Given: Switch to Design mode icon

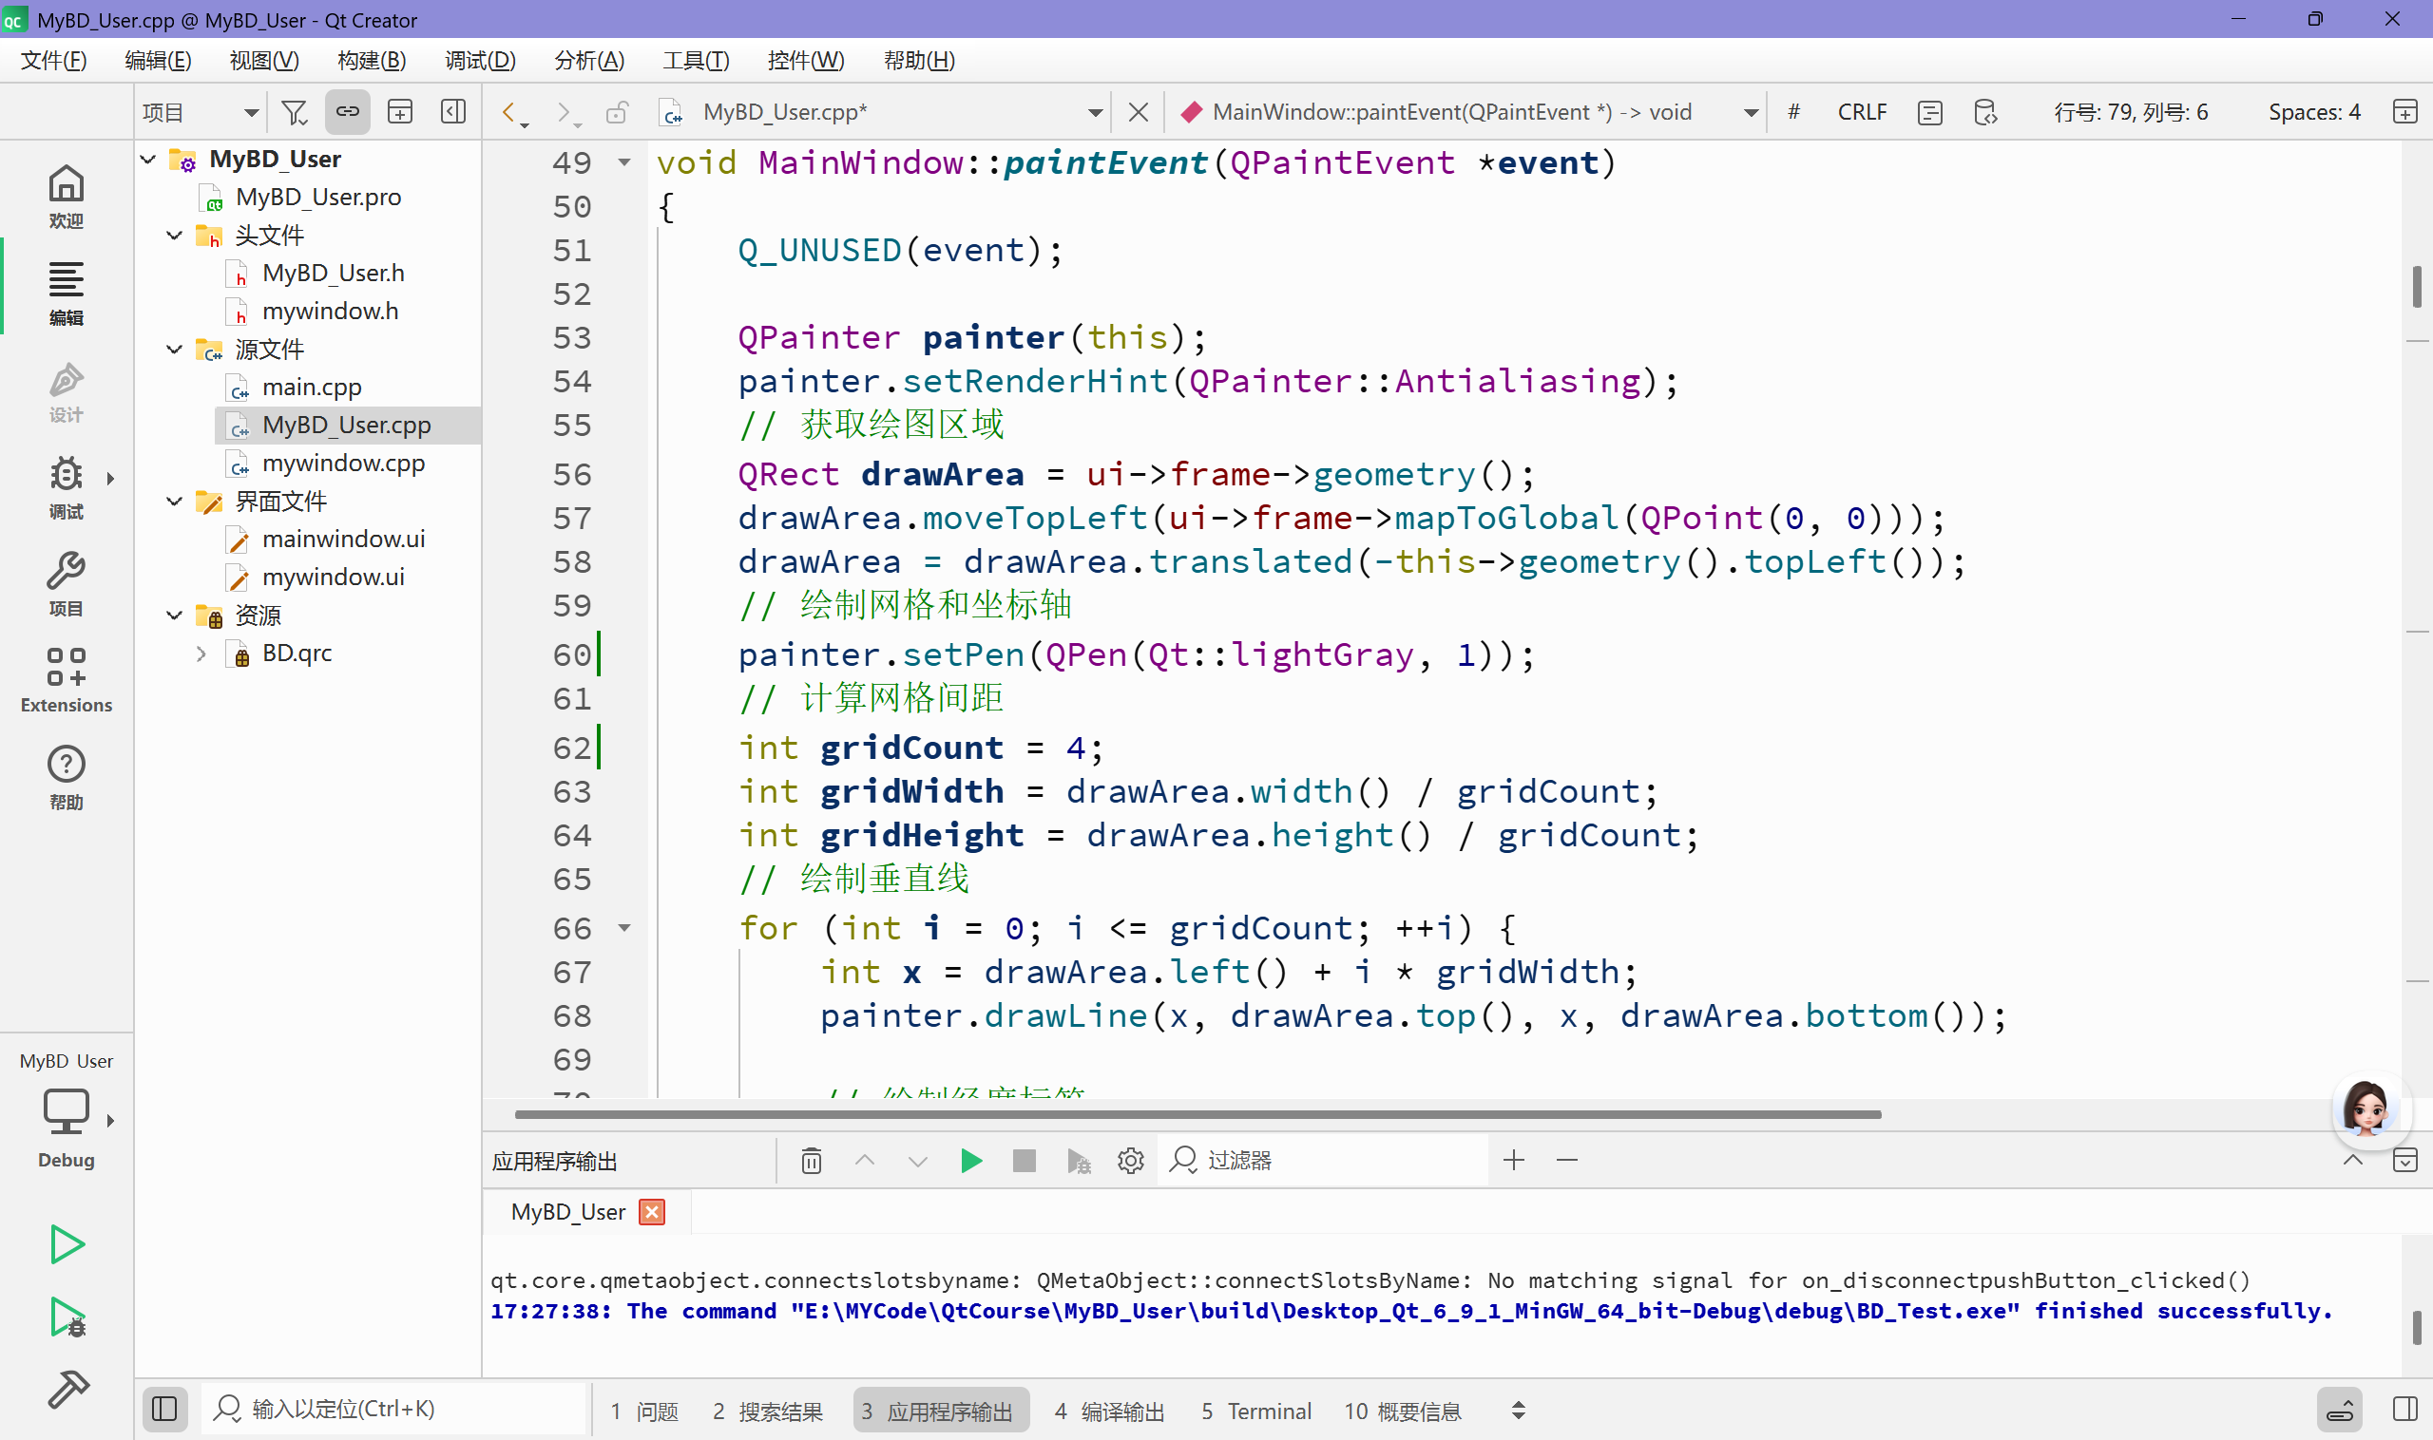Looking at the screenshot, I should (x=66, y=391).
